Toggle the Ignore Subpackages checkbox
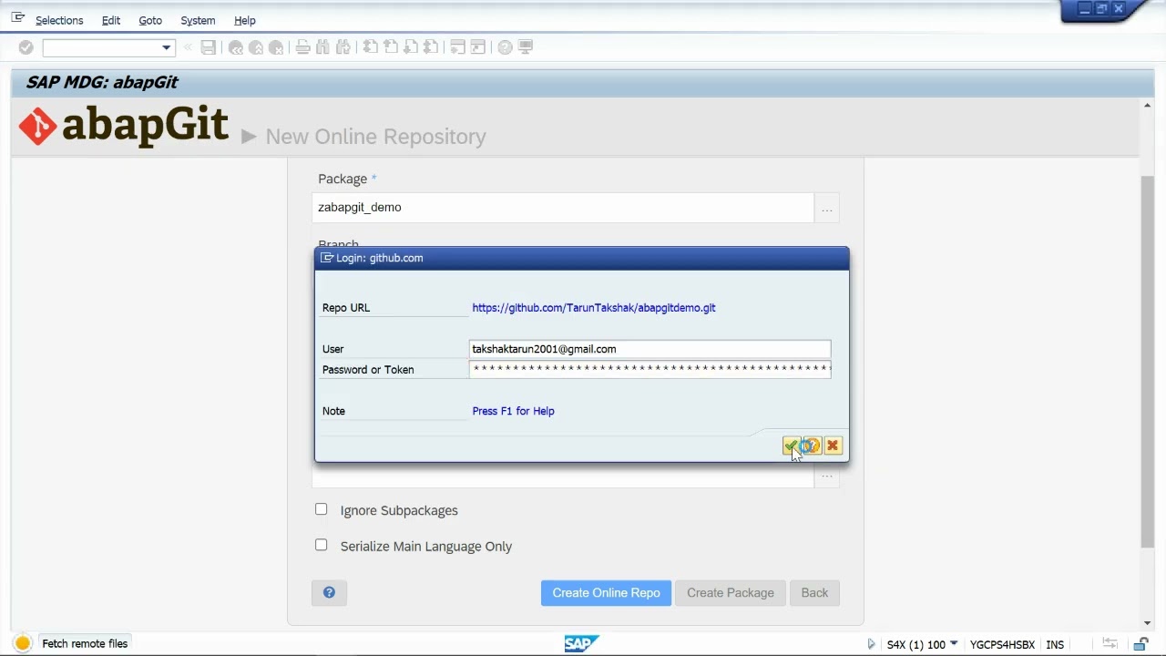Image resolution: width=1166 pixels, height=656 pixels. tap(321, 509)
